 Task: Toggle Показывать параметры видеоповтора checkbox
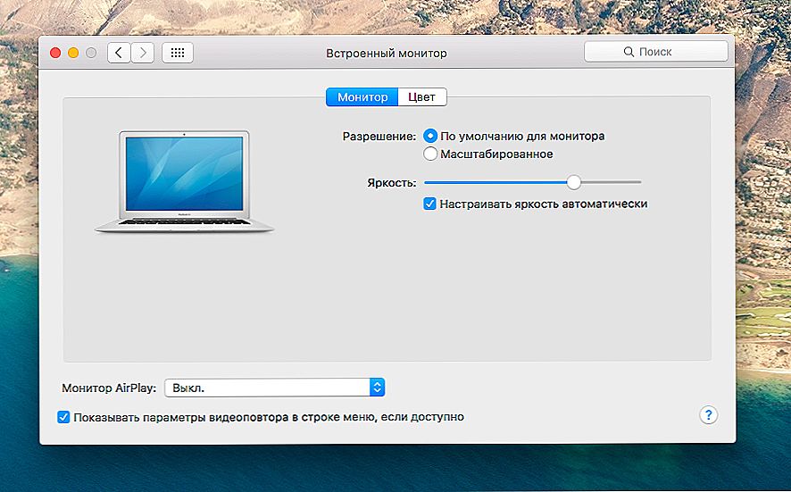pos(63,417)
